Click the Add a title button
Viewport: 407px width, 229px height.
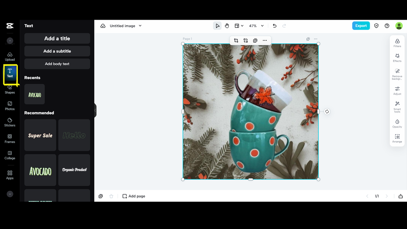(57, 38)
